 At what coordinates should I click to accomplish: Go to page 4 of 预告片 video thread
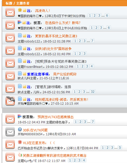(92, 66)
